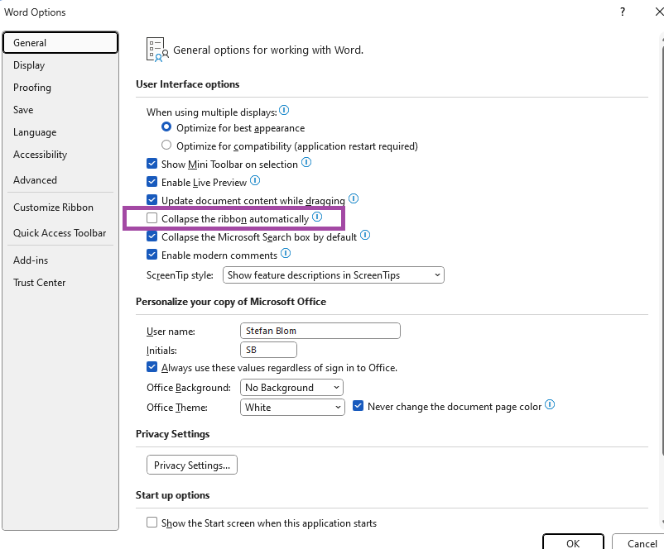Open the Office Theme dropdown
This screenshot has height=549, width=664.
[x=292, y=408]
